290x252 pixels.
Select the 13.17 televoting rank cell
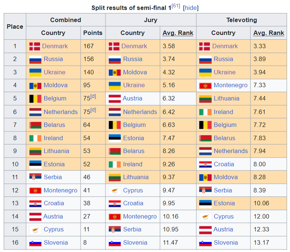coord(268,243)
